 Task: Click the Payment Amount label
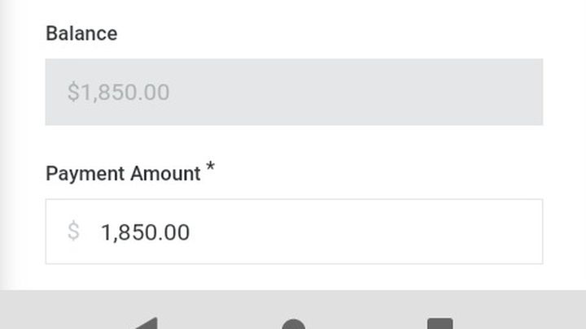tap(123, 174)
